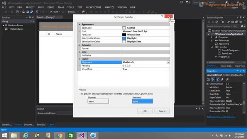This screenshot has width=247, height=139.
Task: Click the Add Column link
Action: [229, 117]
